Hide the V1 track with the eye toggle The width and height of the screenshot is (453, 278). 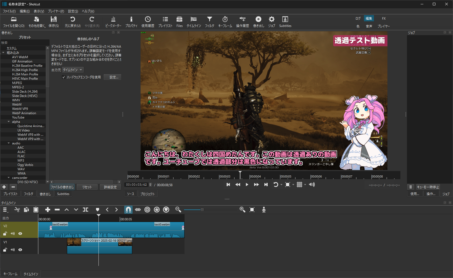coord(20,250)
